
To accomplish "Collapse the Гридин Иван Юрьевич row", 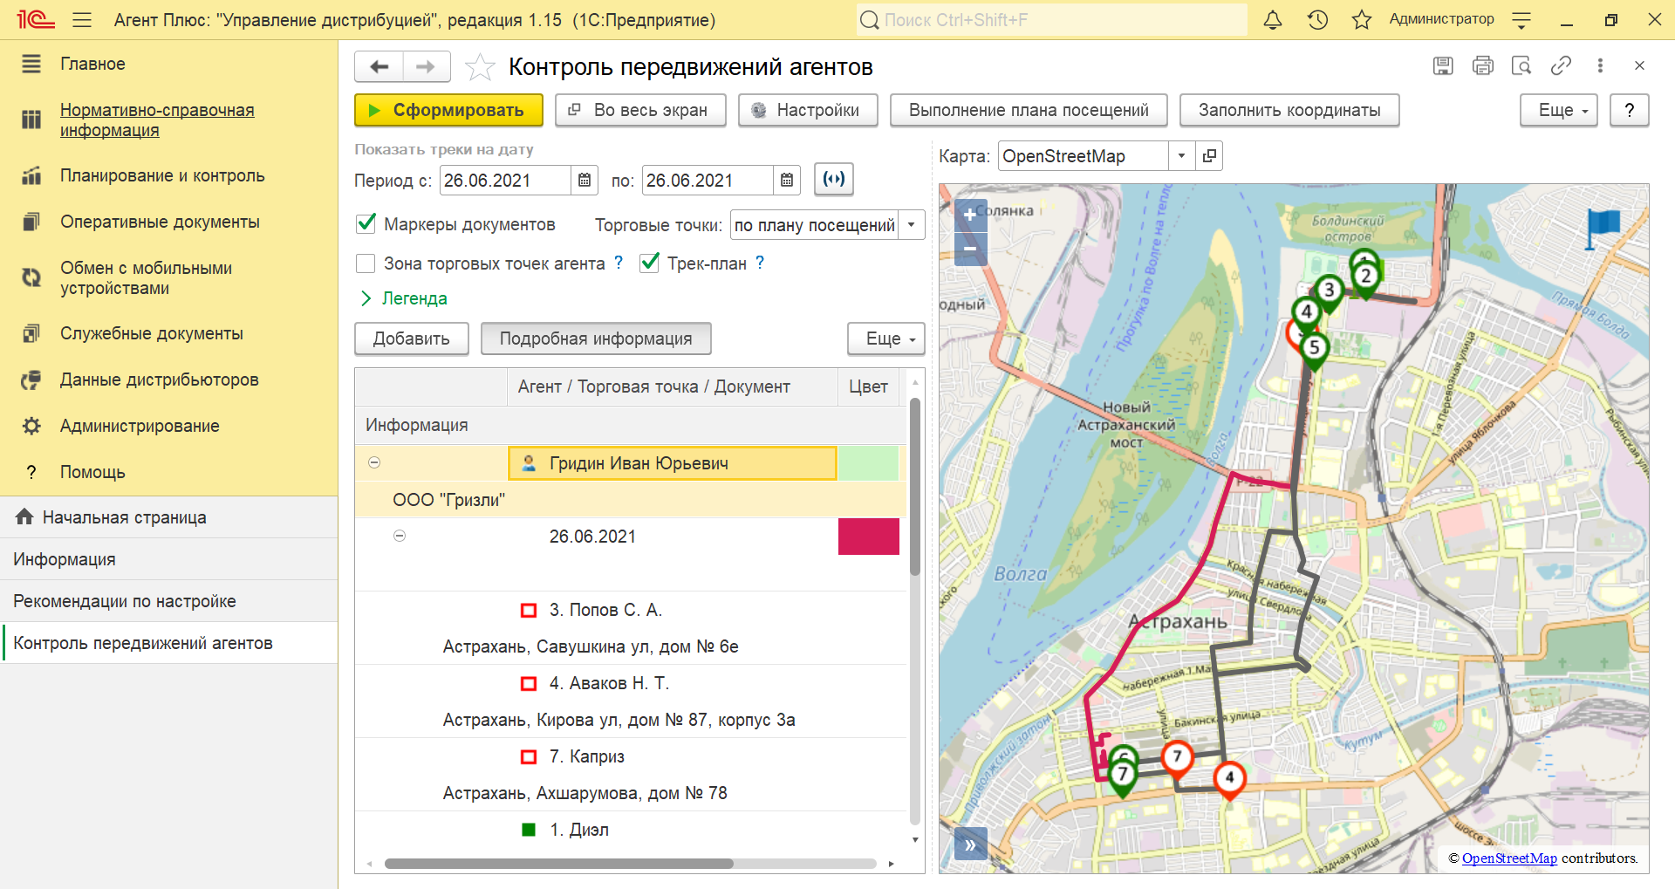I will pyautogui.click(x=374, y=462).
